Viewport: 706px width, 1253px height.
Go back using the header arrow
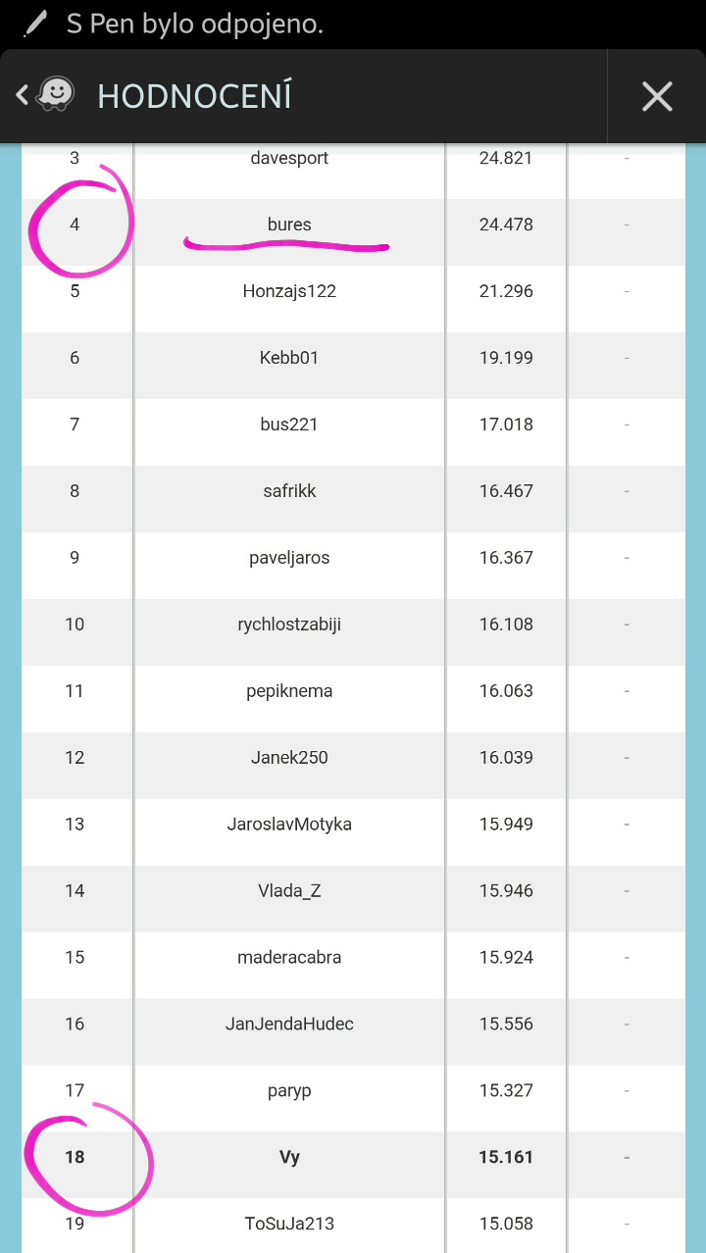tap(22, 95)
